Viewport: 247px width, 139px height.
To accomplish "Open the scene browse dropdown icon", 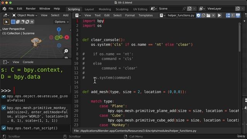I will click(154, 8).
